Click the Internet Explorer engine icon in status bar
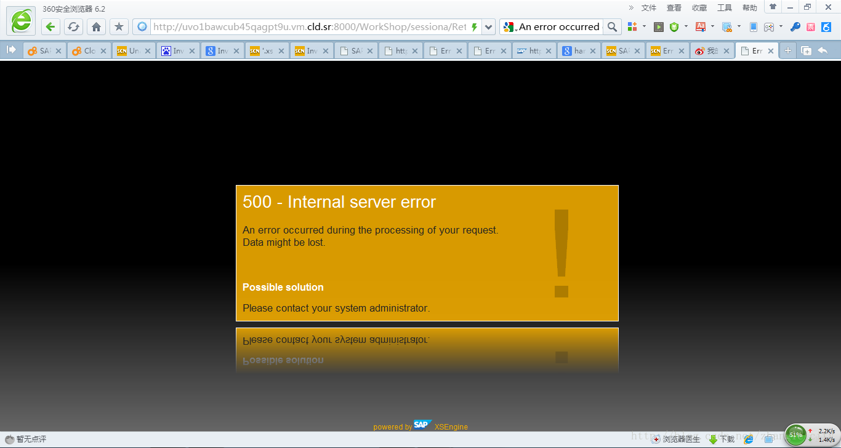The height and width of the screenshot is (448, 841). pos(749,439)
